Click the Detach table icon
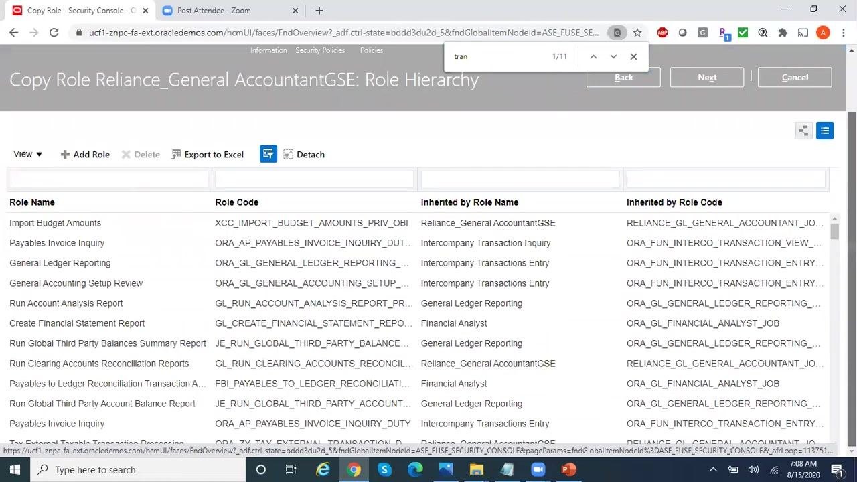This screenshot has width=857, height=482. (289, 155)
